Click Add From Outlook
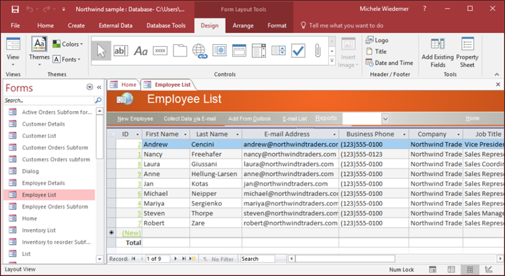Image resolution: width=505 pixels, height=276 pixels. coord(249,119)
